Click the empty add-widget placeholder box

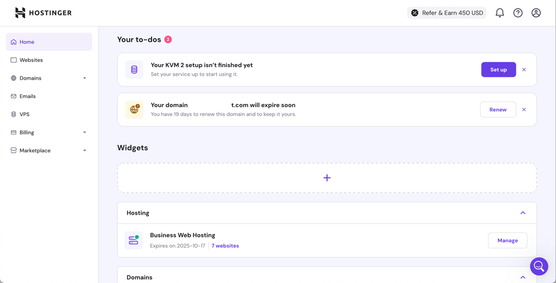pyautogui.click(x=327, y=178)
